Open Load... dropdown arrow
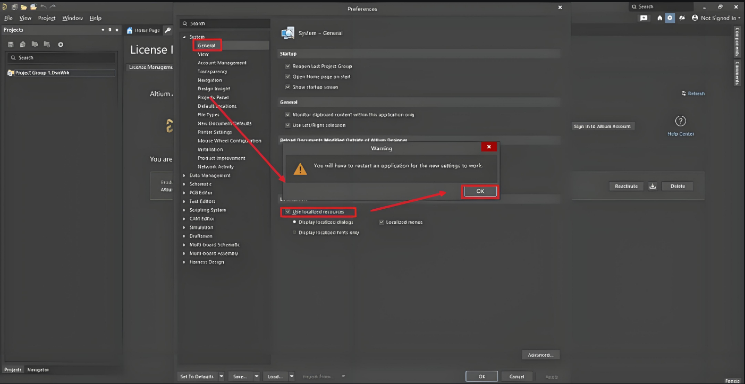Screen dimensions: 745x384 (292, 376)
